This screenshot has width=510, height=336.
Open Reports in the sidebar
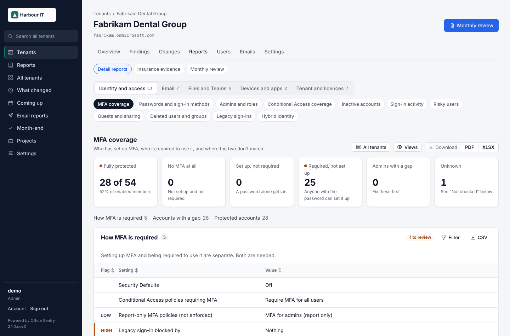point(41,65)
